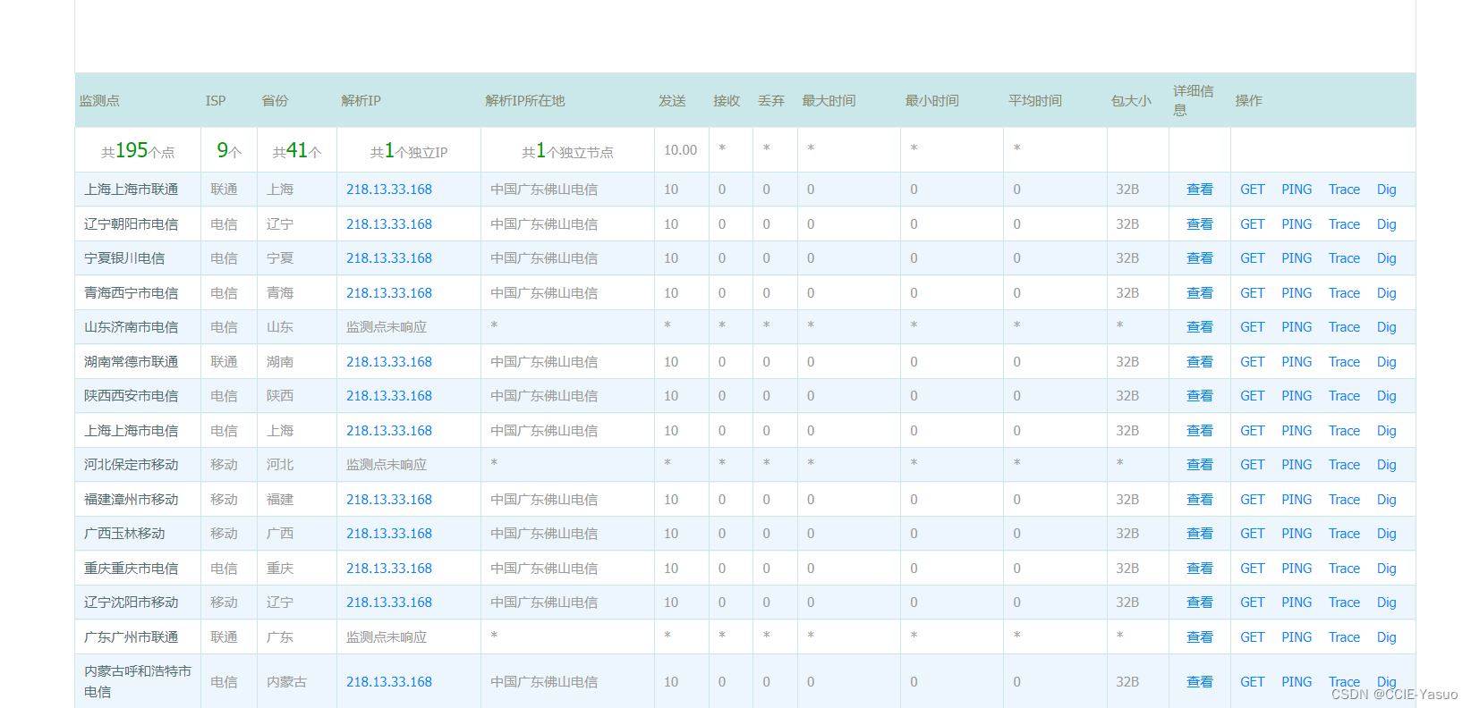This screenshot has width=1471, height=708.
Task: Run Dig for 河北保定市移动 row
Action: pos(1386,465)
